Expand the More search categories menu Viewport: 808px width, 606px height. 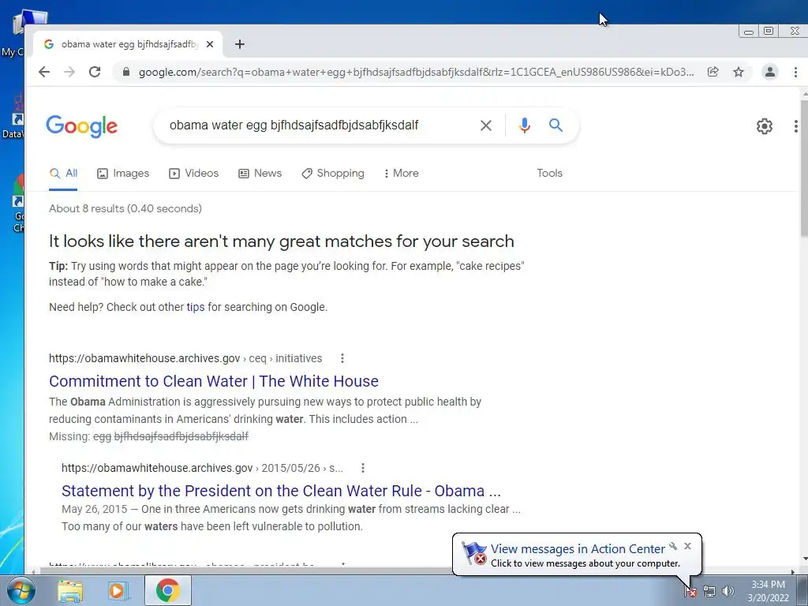coord(401,174)
